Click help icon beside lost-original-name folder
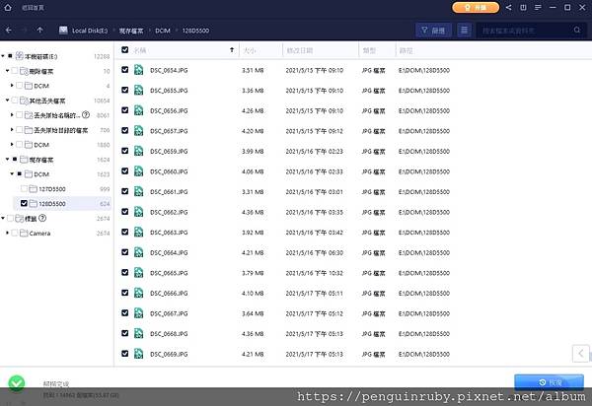 pyautogui.click(x=86, y=114)
